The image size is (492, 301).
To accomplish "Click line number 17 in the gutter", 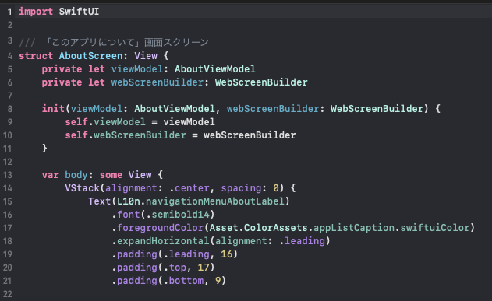I will (8, 228).
